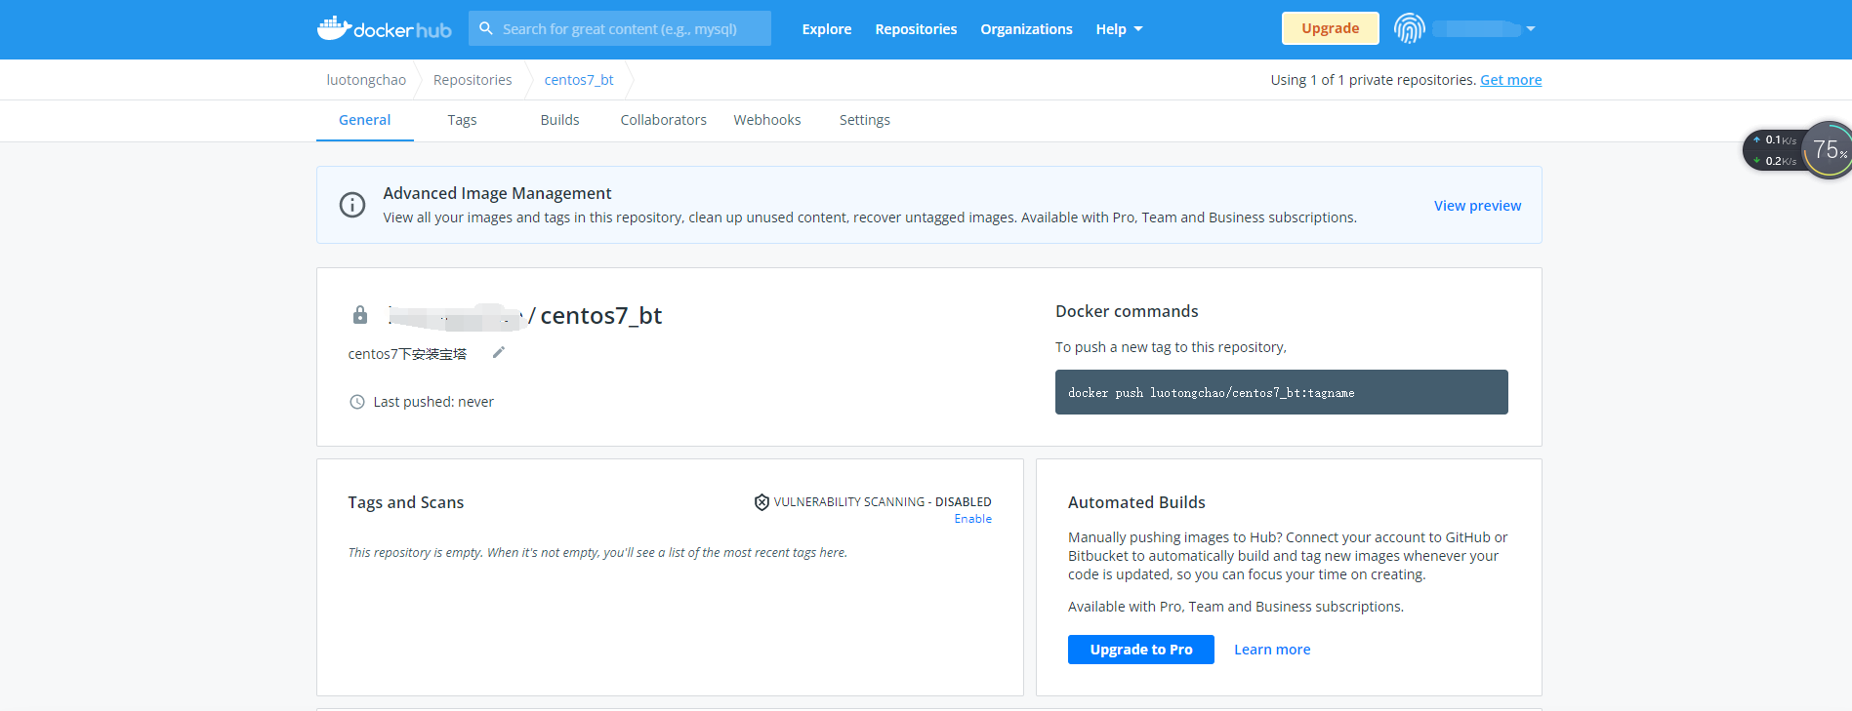Open the Explore page

pos(827,29)
